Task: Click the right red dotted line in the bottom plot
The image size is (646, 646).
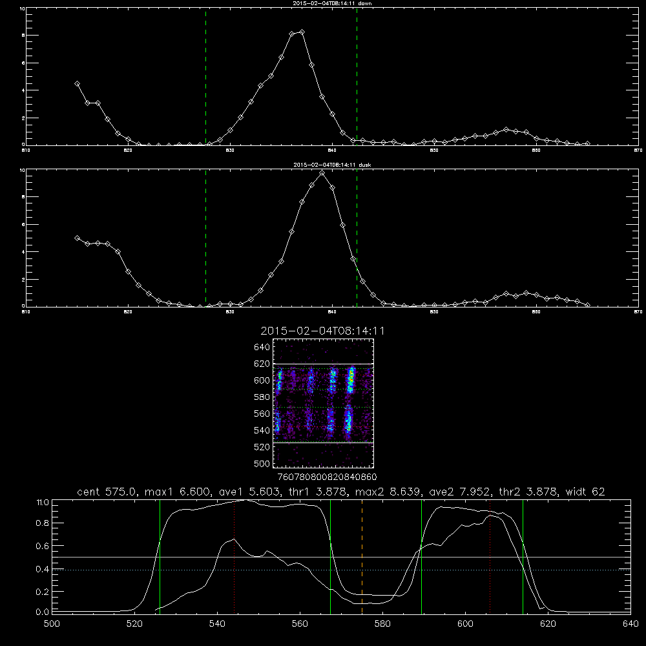Action: (x=490, y=557)
